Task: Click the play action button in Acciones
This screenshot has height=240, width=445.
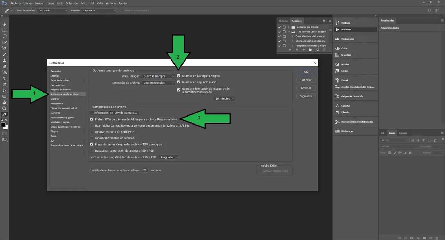Action: point(304,50)
